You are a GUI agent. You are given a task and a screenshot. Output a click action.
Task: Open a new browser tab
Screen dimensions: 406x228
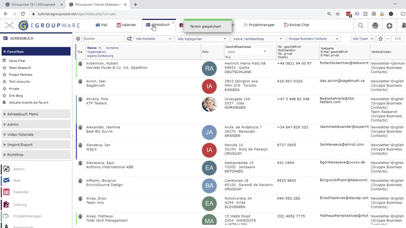[135, 4]
